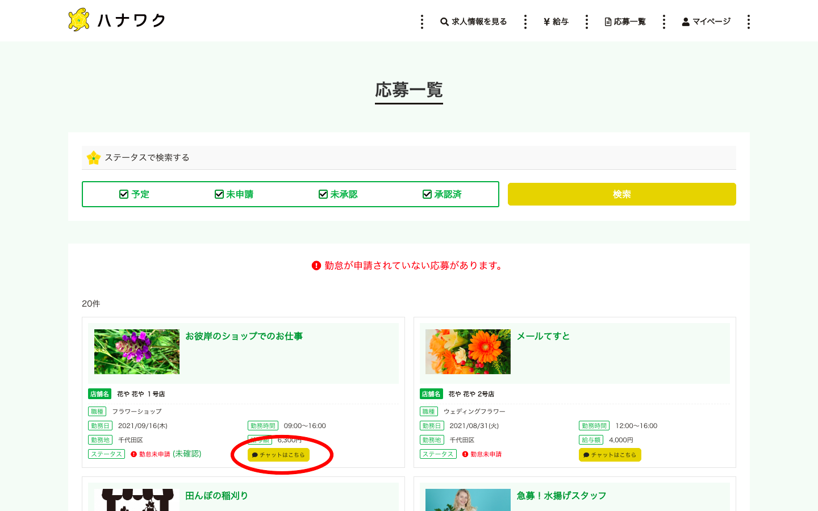Viewport: 818px width, 511px height.
Task: Click チャットはこちら on the メールてすと card
Action: click(610, 455)
